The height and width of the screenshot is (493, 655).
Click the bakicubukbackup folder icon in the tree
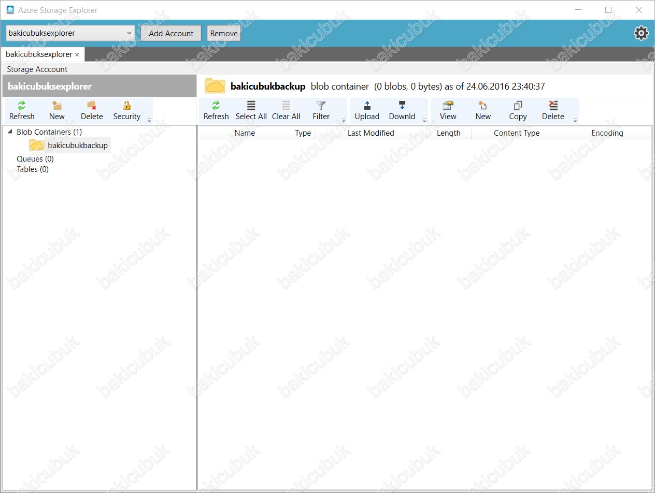coord(36,146)
